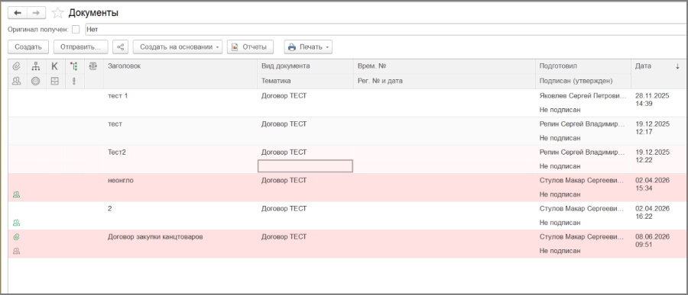Screen dimensions: 688x295
Task: Click the exclamation mark column header icon
Action: click(73, 81)
